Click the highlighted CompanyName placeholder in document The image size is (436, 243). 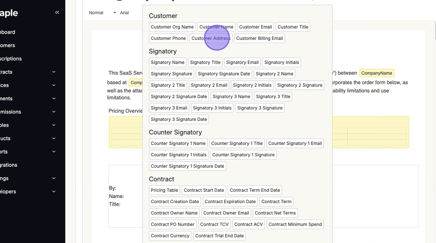[376, 73]
